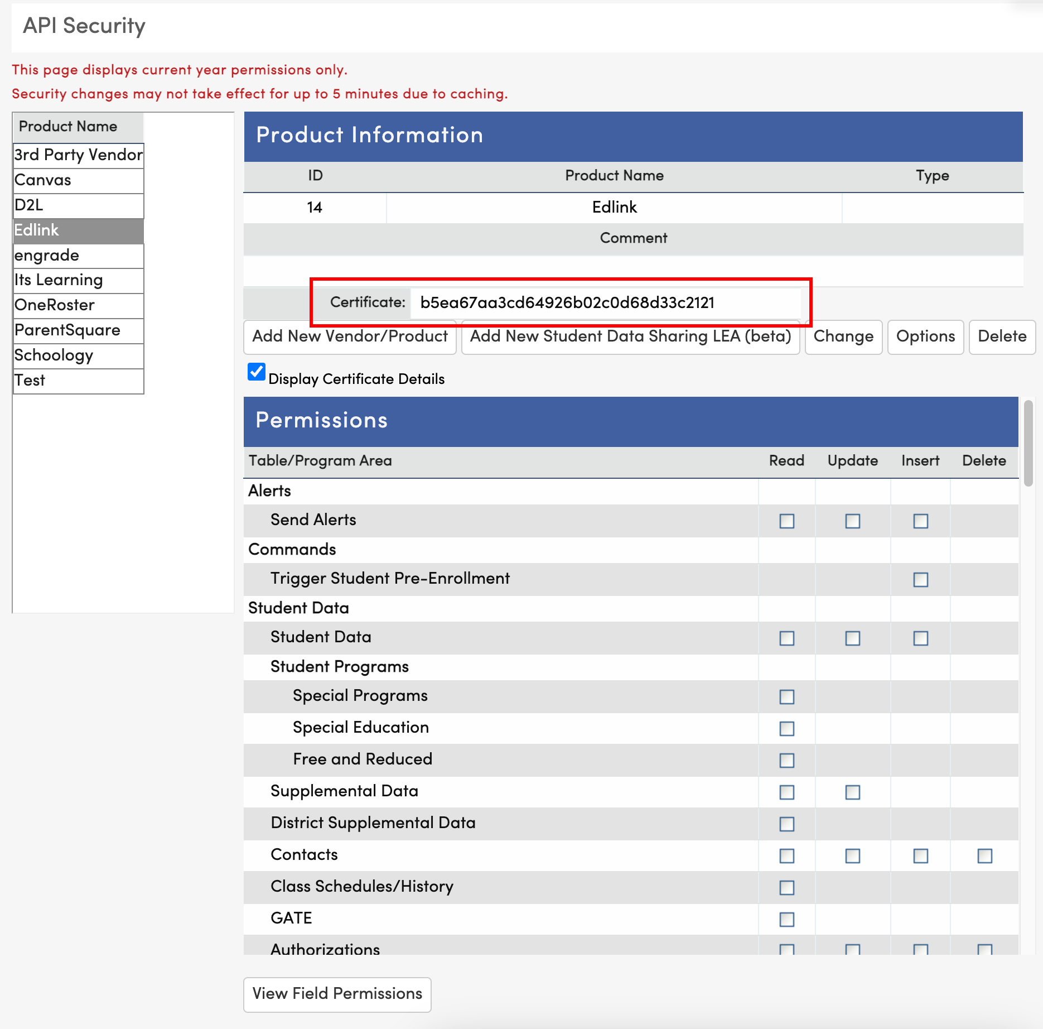This screenshot has height=1029, width=1043.
Task: Check Read for indented Student Data row
Action: point(786,638)
